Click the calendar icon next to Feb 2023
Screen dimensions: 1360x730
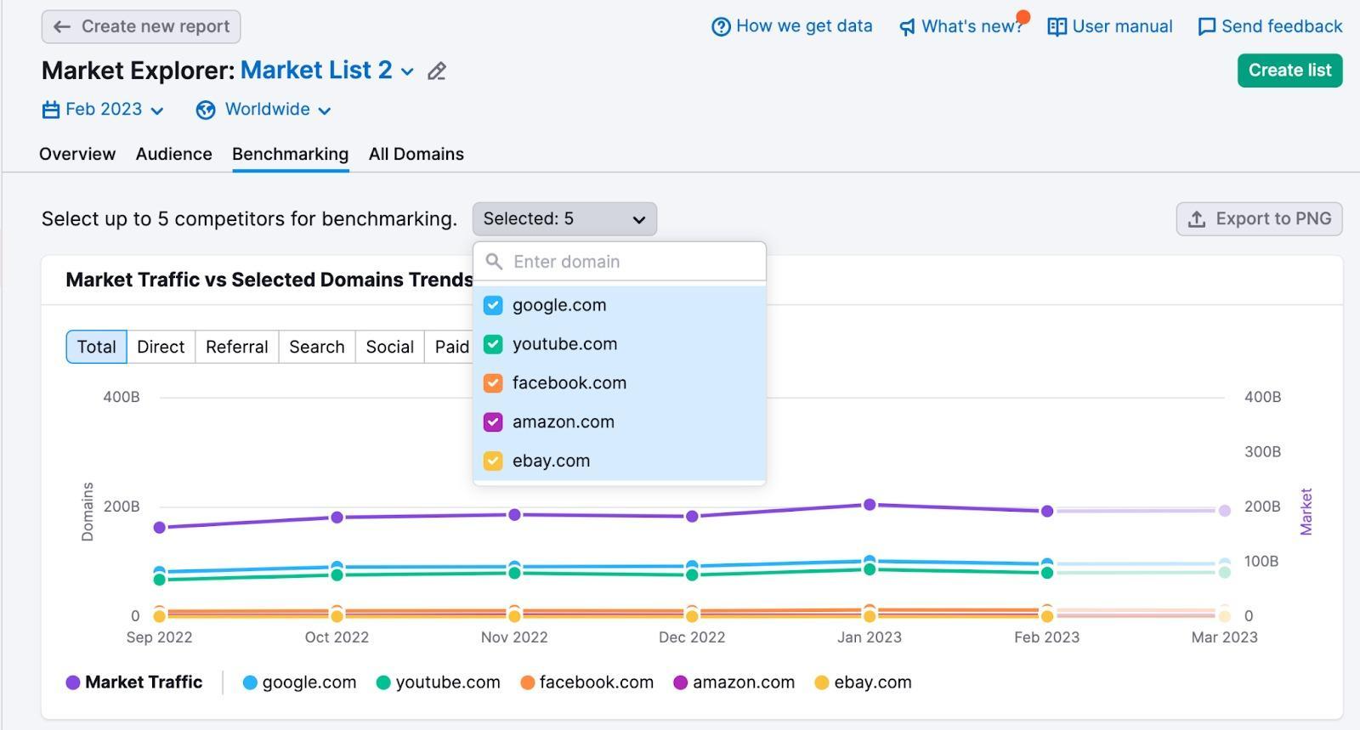(51, 110)
